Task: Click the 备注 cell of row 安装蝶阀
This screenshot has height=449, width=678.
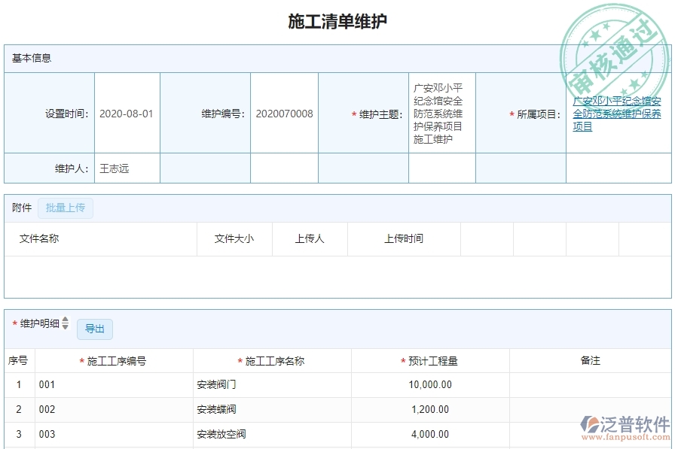Action: (592, 410)
